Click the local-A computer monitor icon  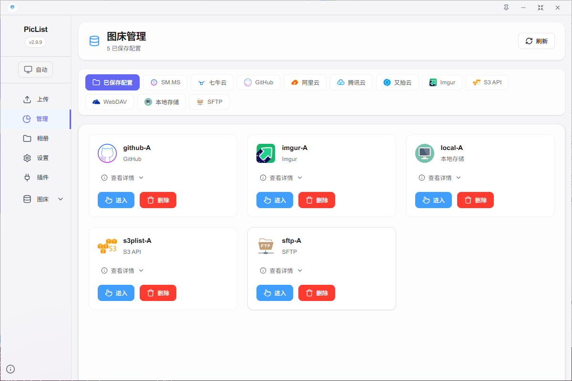click(425, 153)
